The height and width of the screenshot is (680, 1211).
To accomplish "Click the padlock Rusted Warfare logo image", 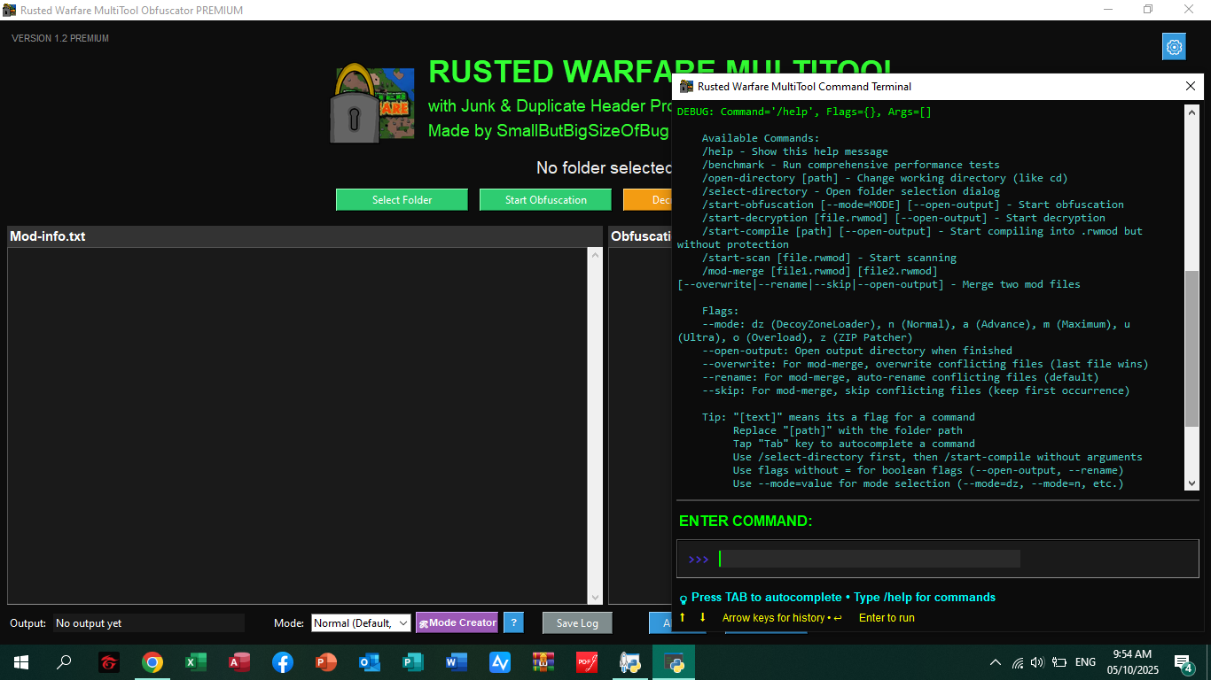I will (x=372, y=103).
